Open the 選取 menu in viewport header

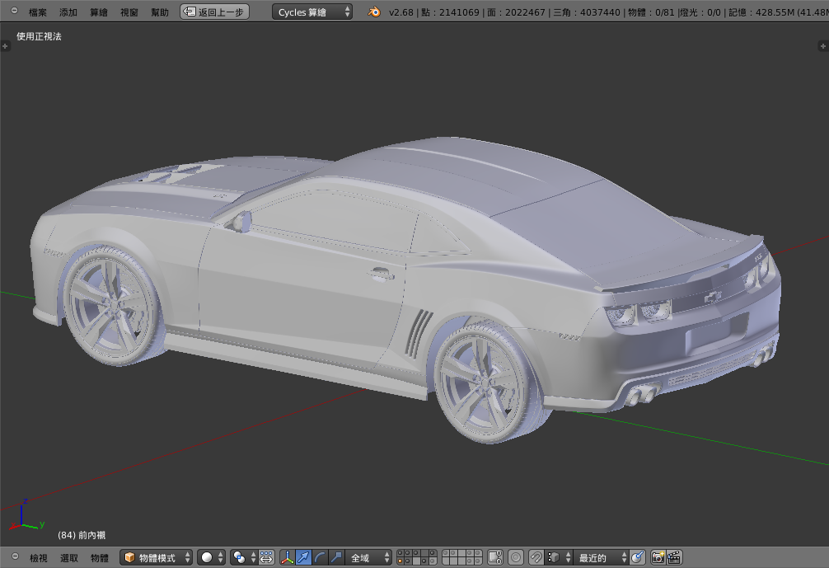[69, 558]
